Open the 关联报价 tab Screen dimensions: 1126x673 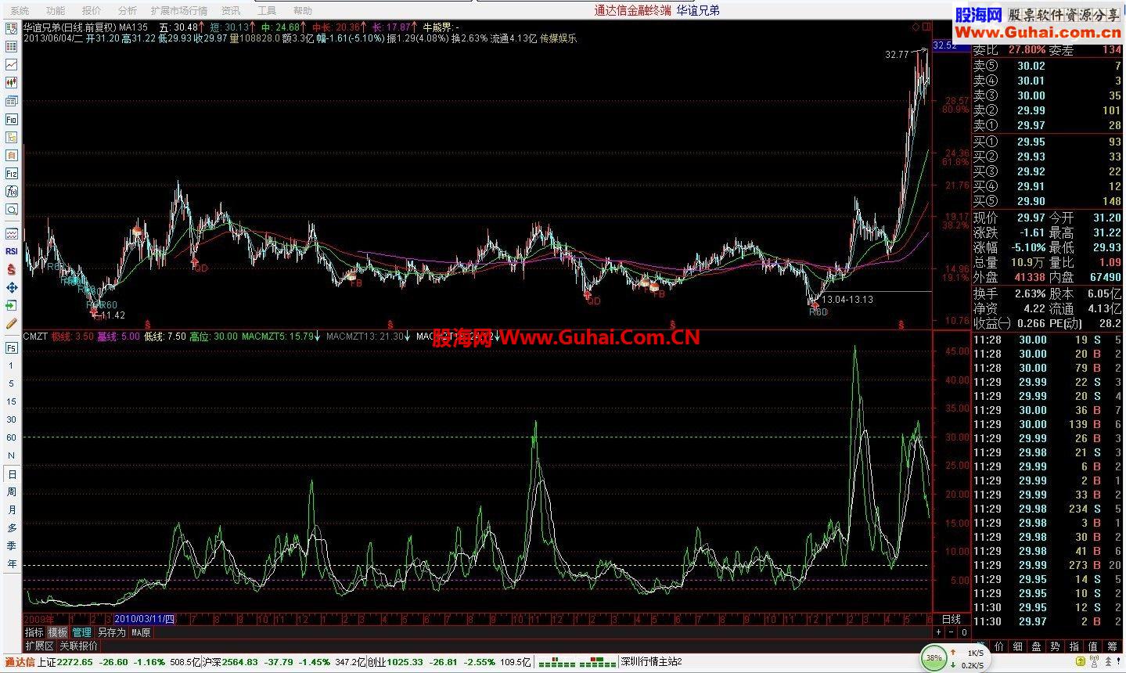tap(79, 646)
